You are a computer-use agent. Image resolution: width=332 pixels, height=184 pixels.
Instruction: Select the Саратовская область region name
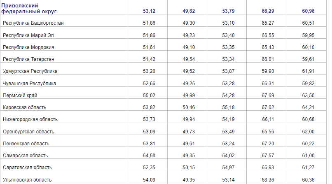(x=27, y=168)
